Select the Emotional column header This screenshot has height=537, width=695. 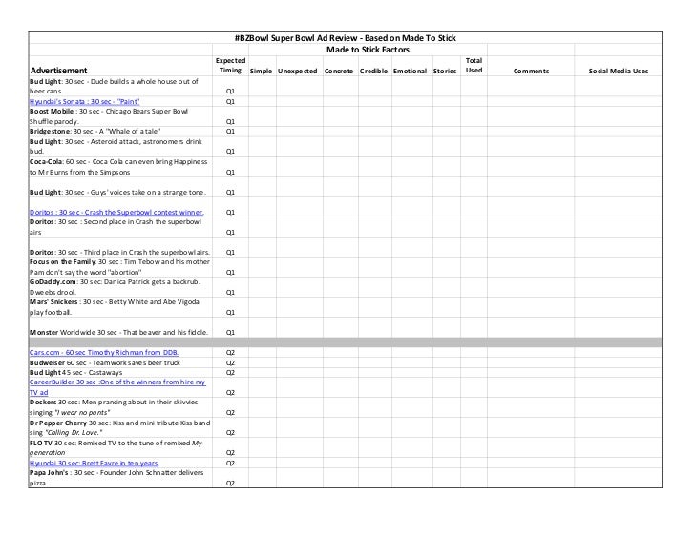point(410,71)
